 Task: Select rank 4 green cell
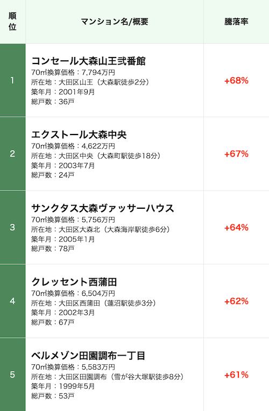click(x=12, y=301)
